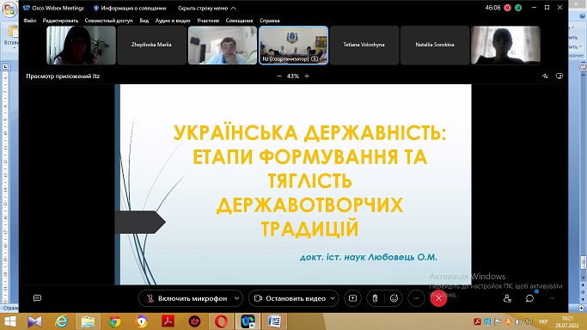Open the Редактировать menu
This screenshot has height=330, width=587.
tap(61, 21)
